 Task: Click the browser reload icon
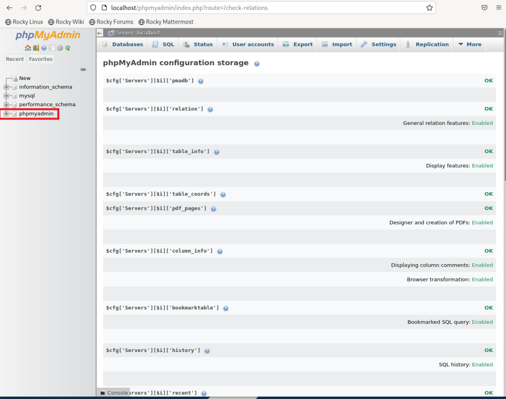pyautogui.click(x=38, y=7)
